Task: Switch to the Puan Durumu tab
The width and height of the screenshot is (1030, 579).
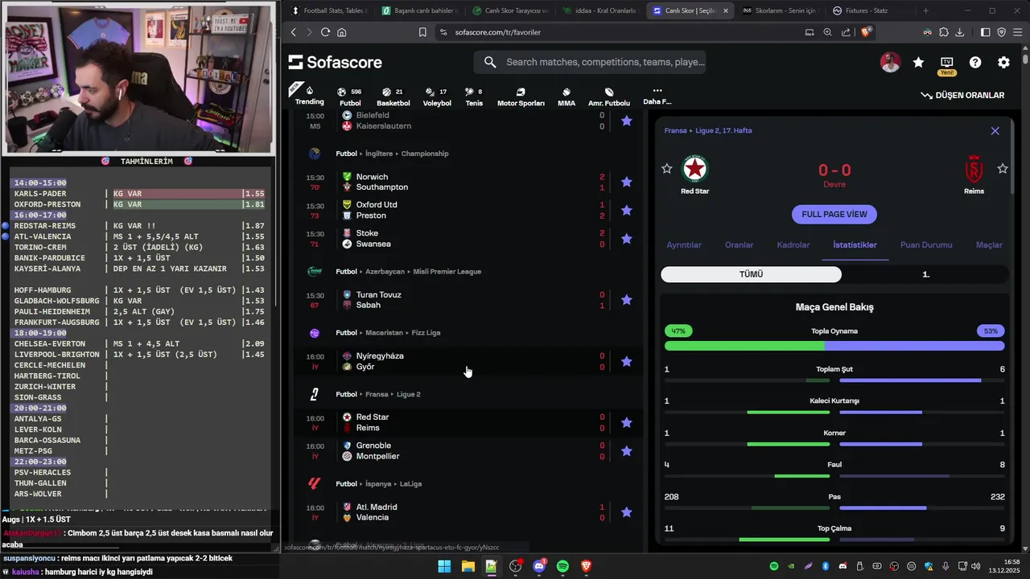Action: pyautogui.click(x=926, y=244)
